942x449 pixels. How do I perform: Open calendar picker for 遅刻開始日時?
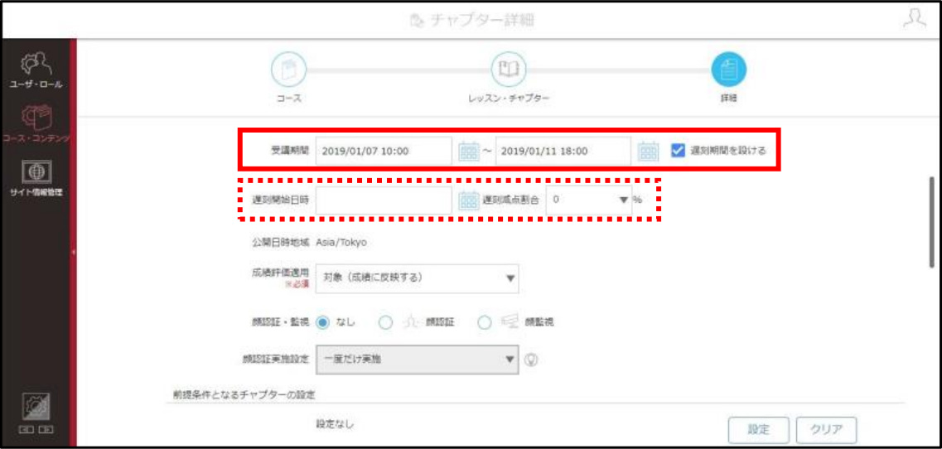click(x=469, y=200)
